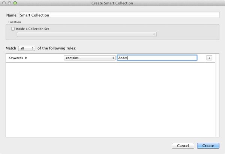Click the stepper arrows on the contains popup
Screen dimensions: 225x154
(x=113, y=58)
